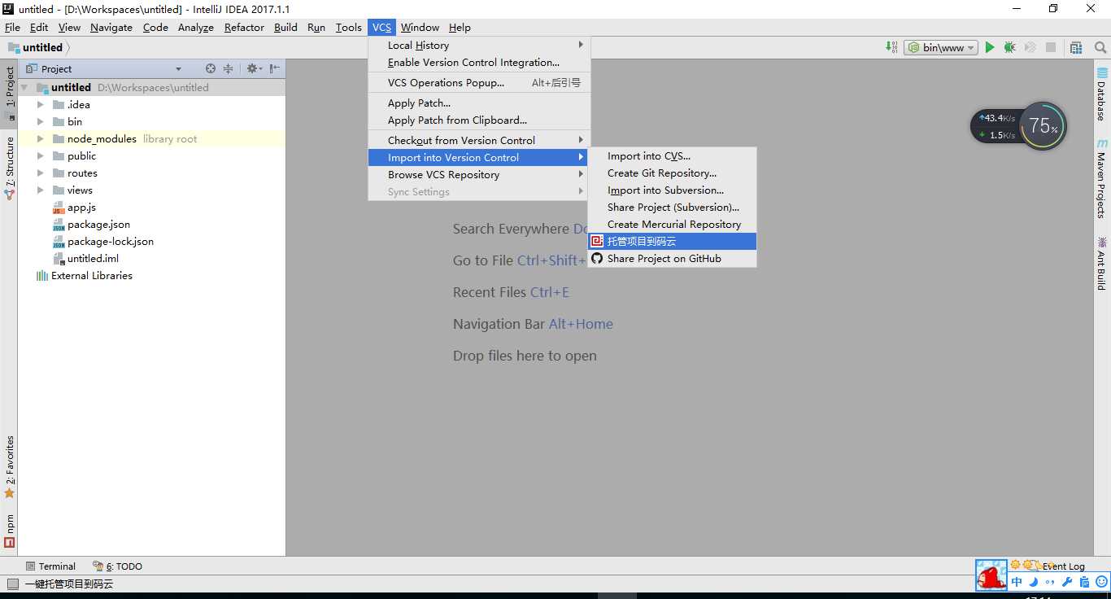Select package.json in project tree

coord(91,225)
